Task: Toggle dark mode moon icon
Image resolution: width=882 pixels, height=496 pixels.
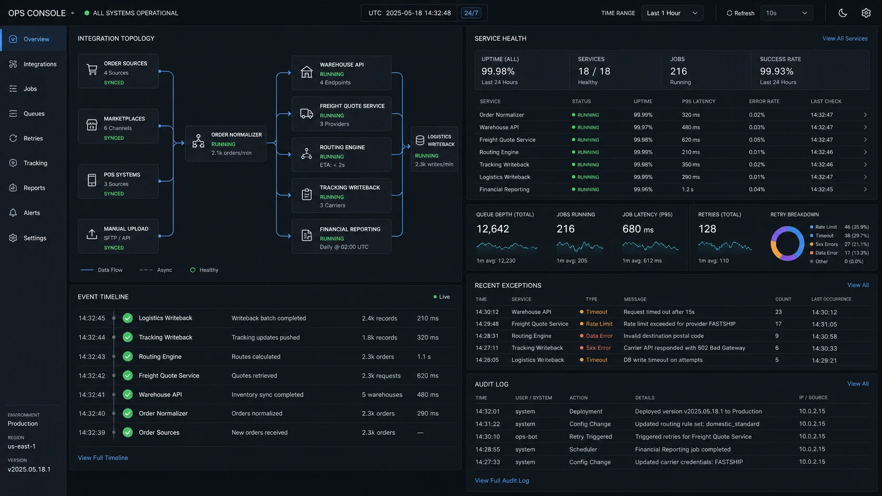Action: tap(842, 13)
